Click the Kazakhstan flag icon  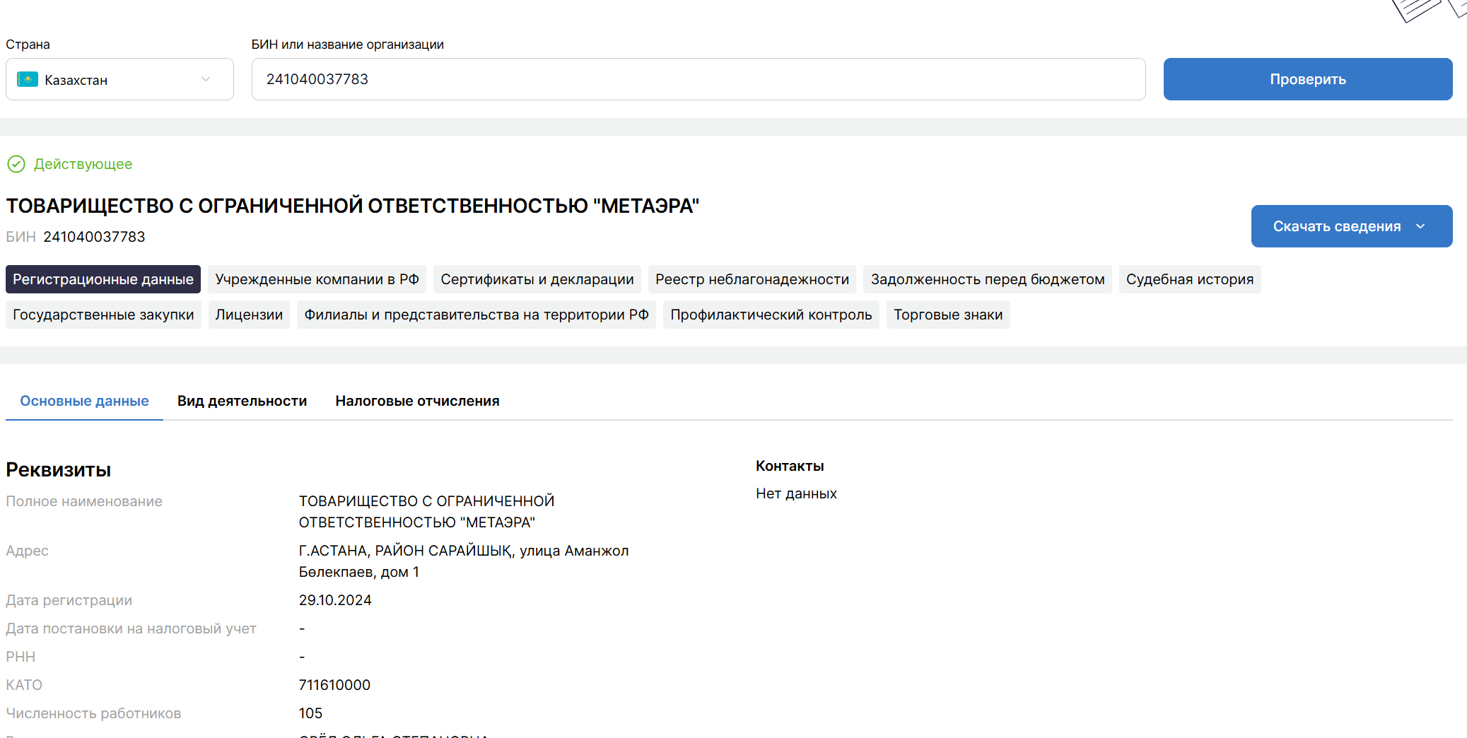[x=28, y=79]
